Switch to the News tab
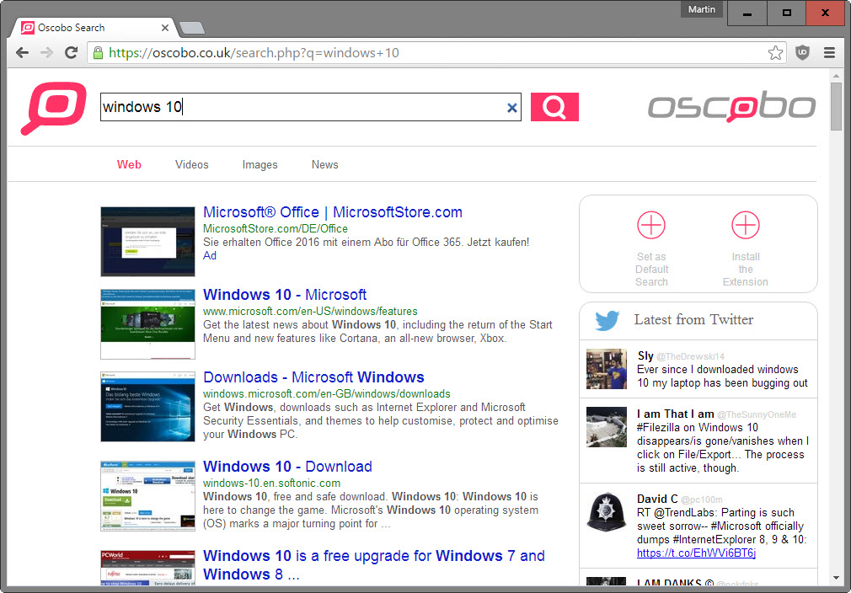This screenshot has height=593, width=851. point(324,164)
